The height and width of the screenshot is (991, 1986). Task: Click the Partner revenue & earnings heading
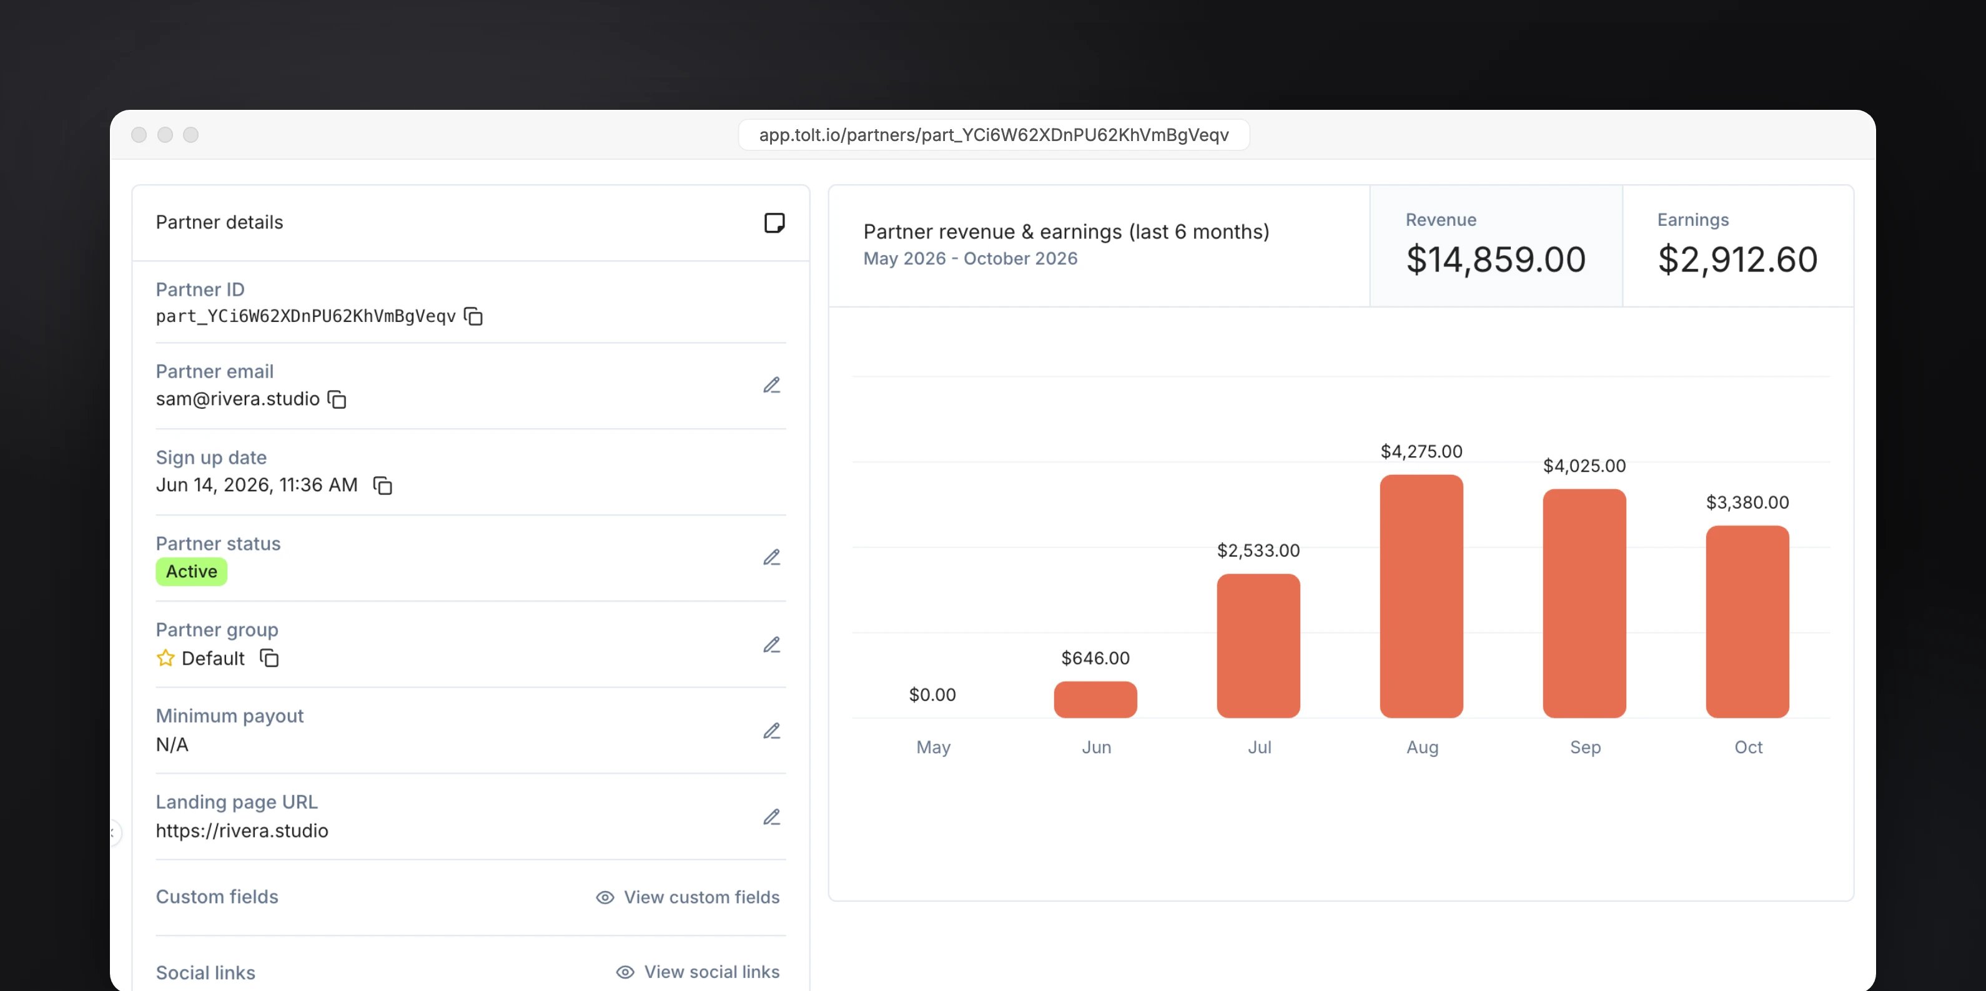(1066, 232)
